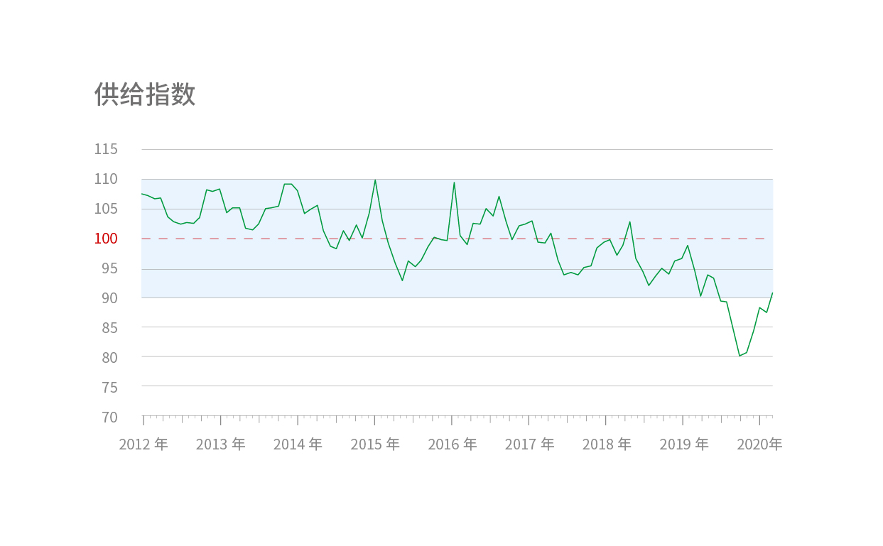Click the 110 y-axis label
The image size is (883, 546).
coord(106,179)
